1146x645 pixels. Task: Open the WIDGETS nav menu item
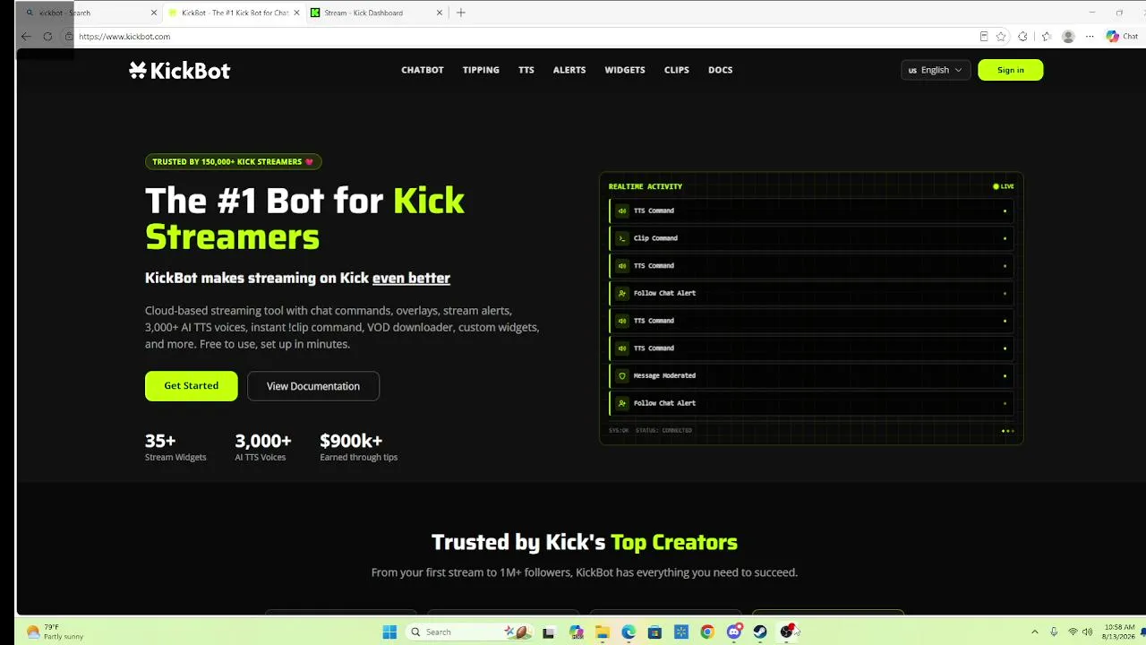click(625, 70)
